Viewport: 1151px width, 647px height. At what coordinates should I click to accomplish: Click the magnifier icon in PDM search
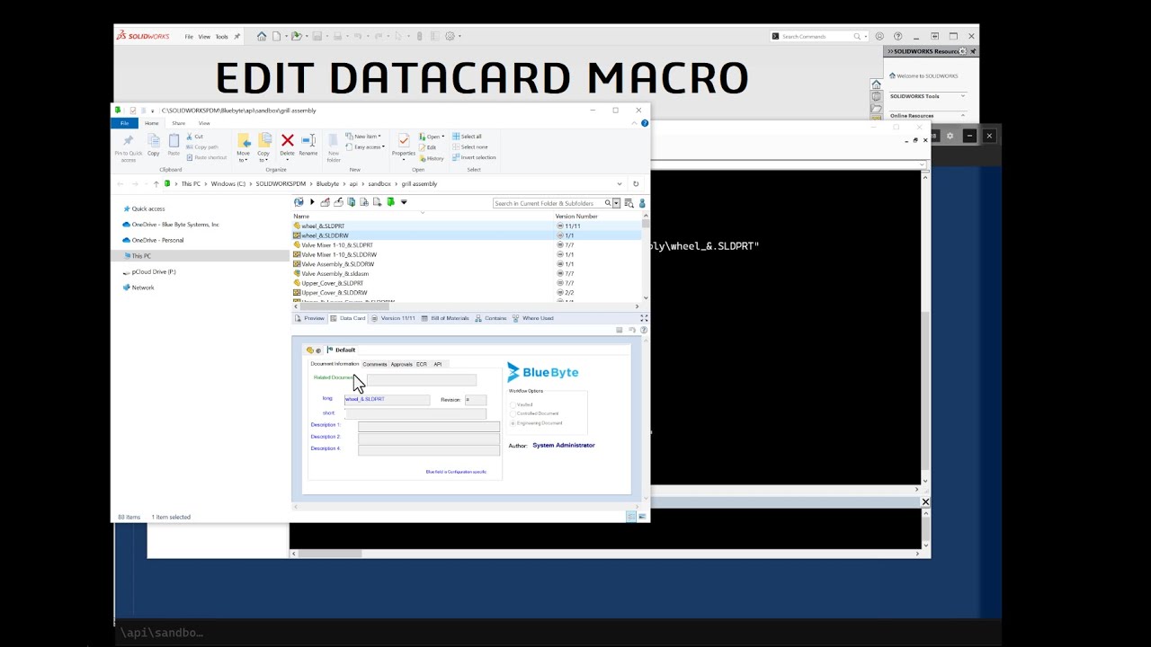[608, 203]
